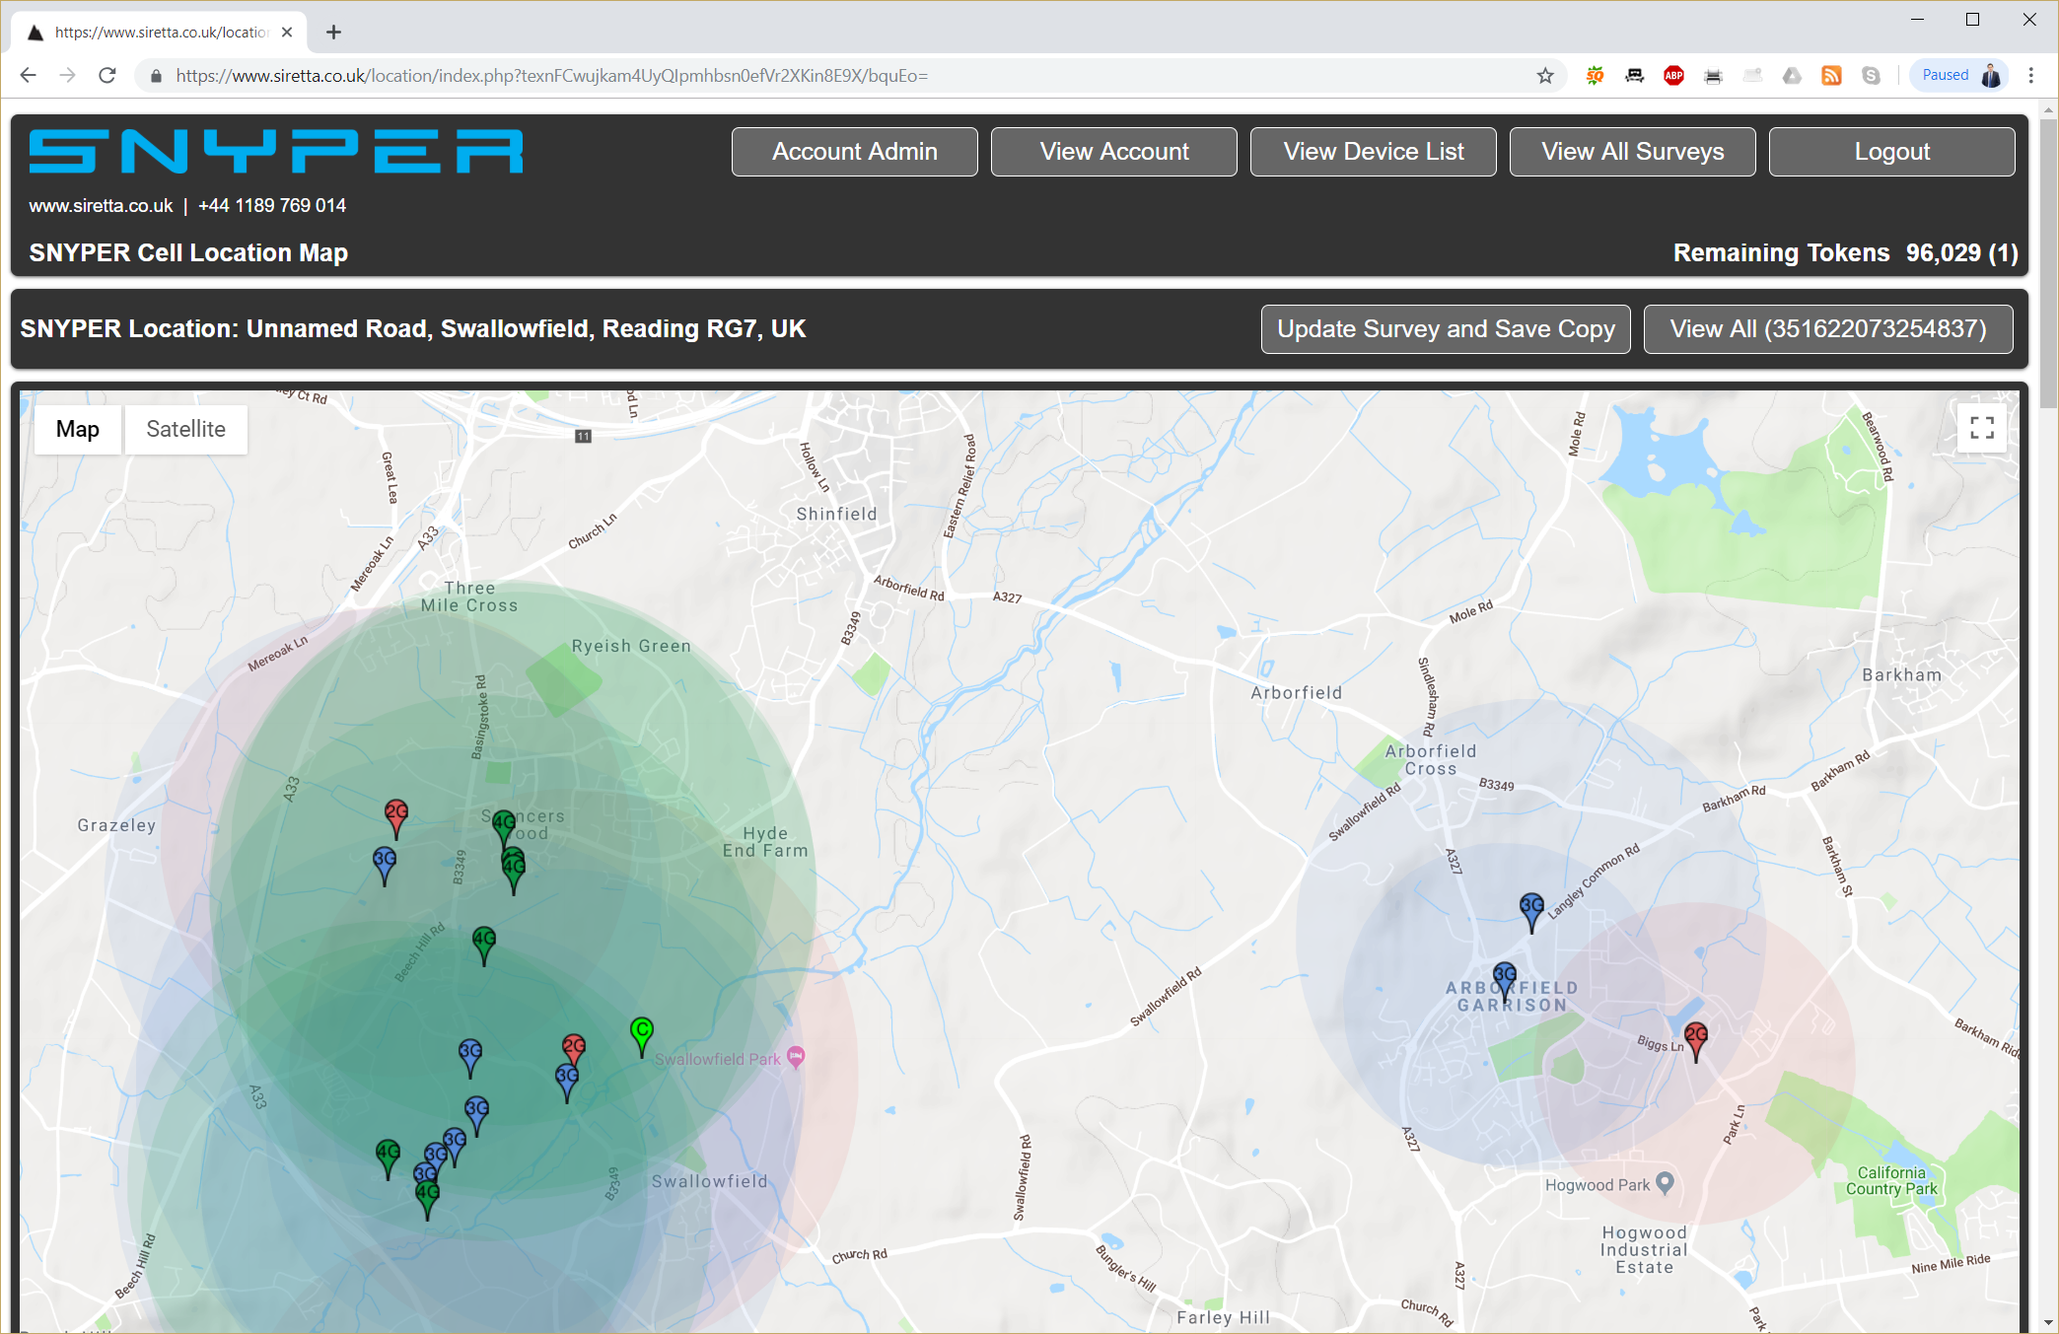Image resolution: width=2059 pixels, height=1334 pixels.
Task: Click the Account Admin button
Action: [x=854, y=152]
